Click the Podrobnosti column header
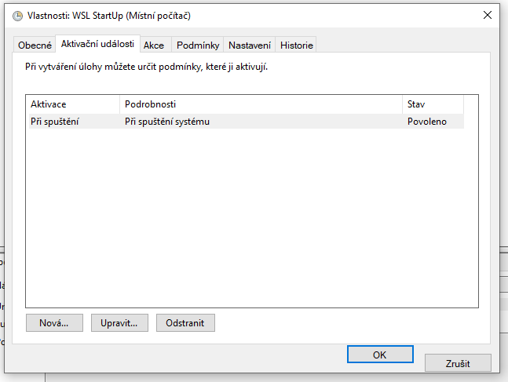508x382 pixels. [261, 104]
